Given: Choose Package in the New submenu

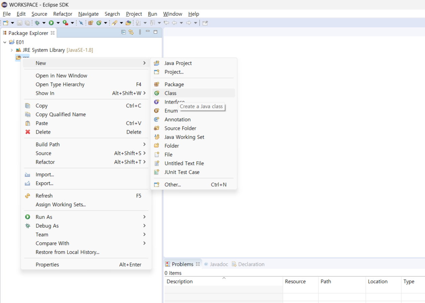Looking at the screenshot, I should click(194, 84).
